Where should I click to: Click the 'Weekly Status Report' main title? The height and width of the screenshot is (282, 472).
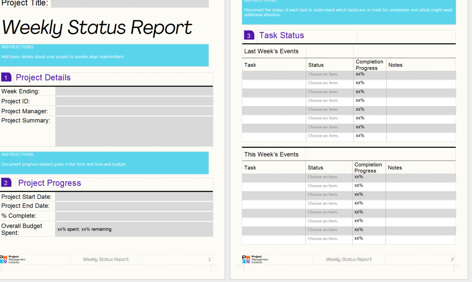[97, 28]
